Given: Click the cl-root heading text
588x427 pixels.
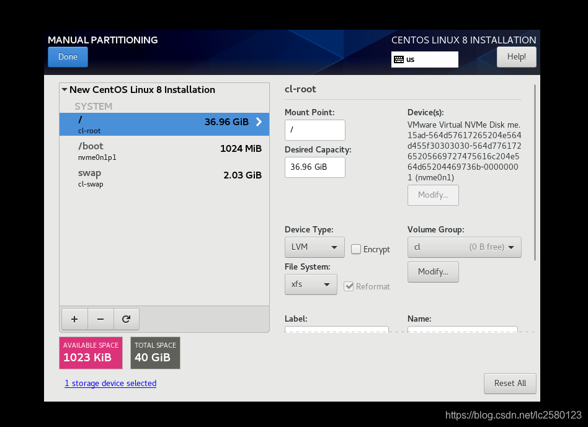Looking at the screenshot, I should 300,89.
